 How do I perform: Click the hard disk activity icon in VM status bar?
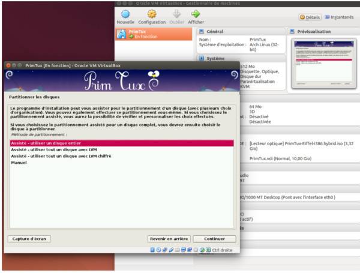[x=152, y=250]
